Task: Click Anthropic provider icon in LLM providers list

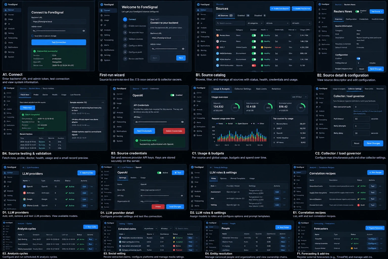Action: pos(25,193)
